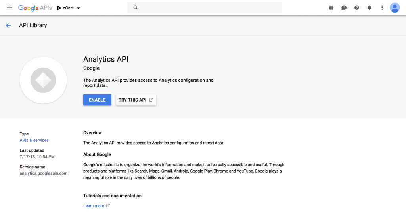Click the Analytics API circular logo
406x220 pixels.
43,81
